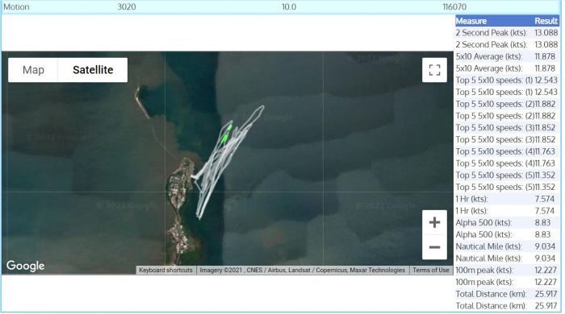The width and height of the screenshot is (565, 314).
Task: Select the first 100m peak (kts) row
Action: coord(507,271)
